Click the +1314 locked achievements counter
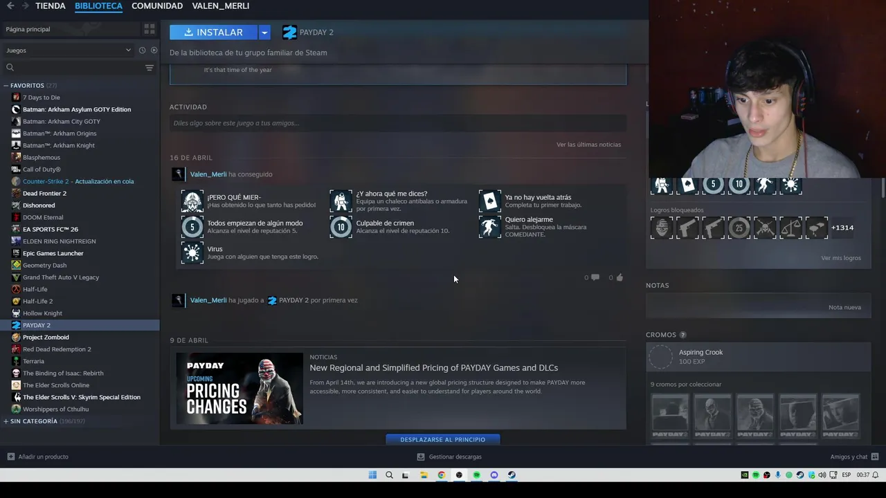This screenshot has width=886, height=498. click(x=842, y=228)
